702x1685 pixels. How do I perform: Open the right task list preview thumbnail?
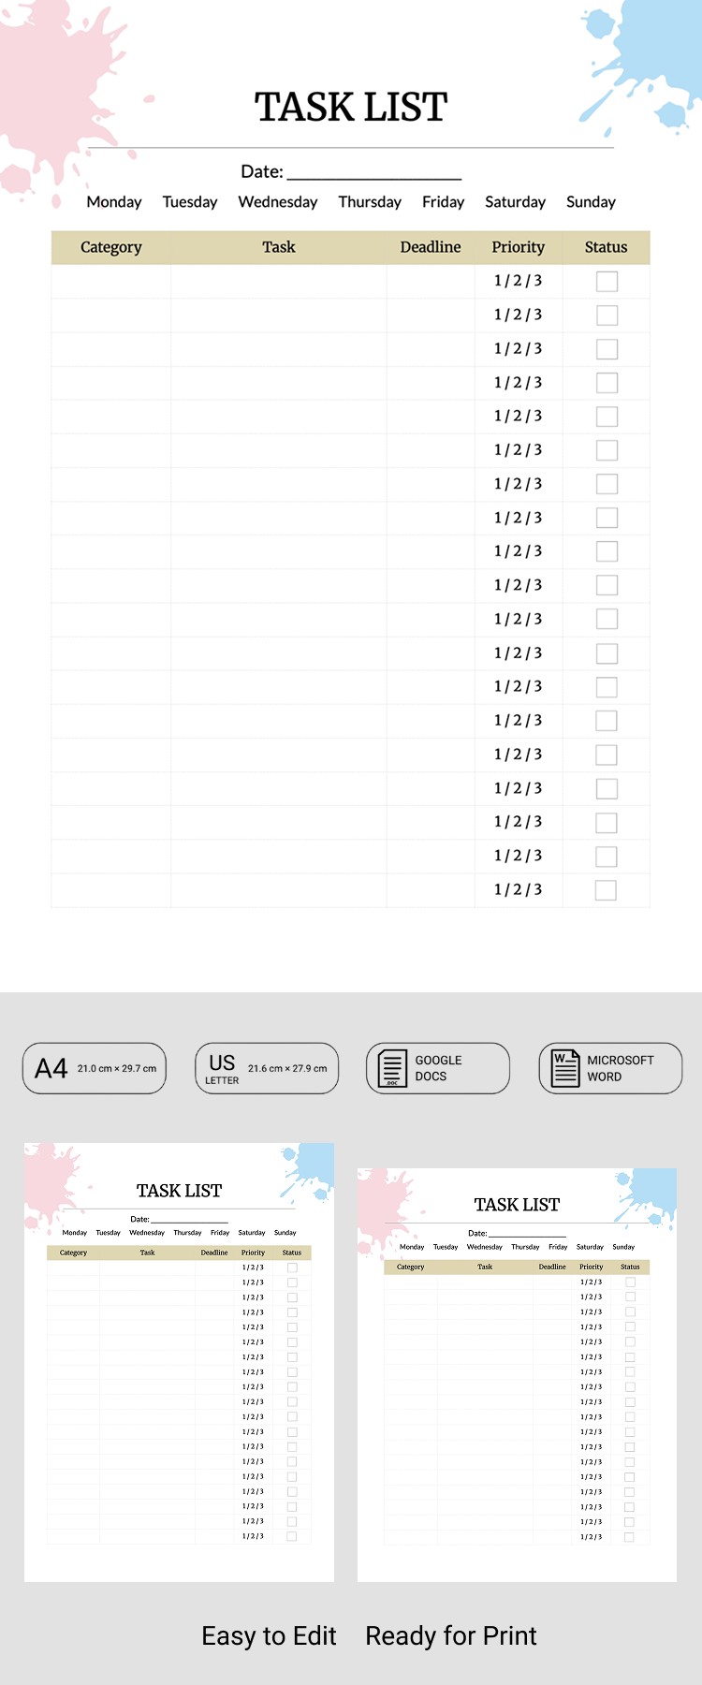pos(517,1374)
